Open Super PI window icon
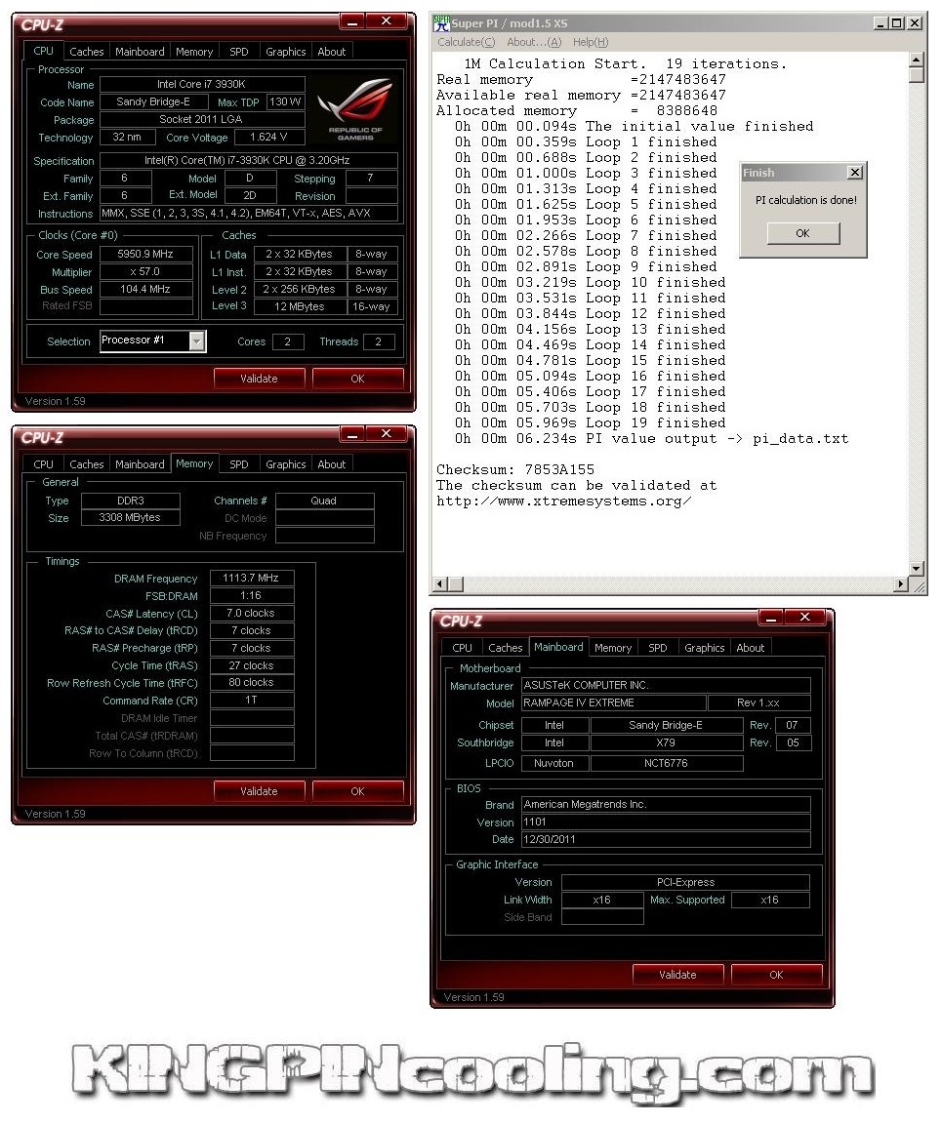 [441, 22]
